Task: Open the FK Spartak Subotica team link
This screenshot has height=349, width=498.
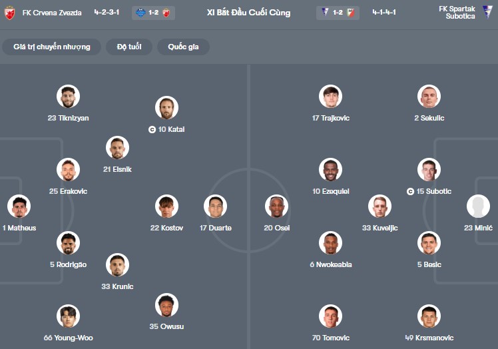Action: 457,13
